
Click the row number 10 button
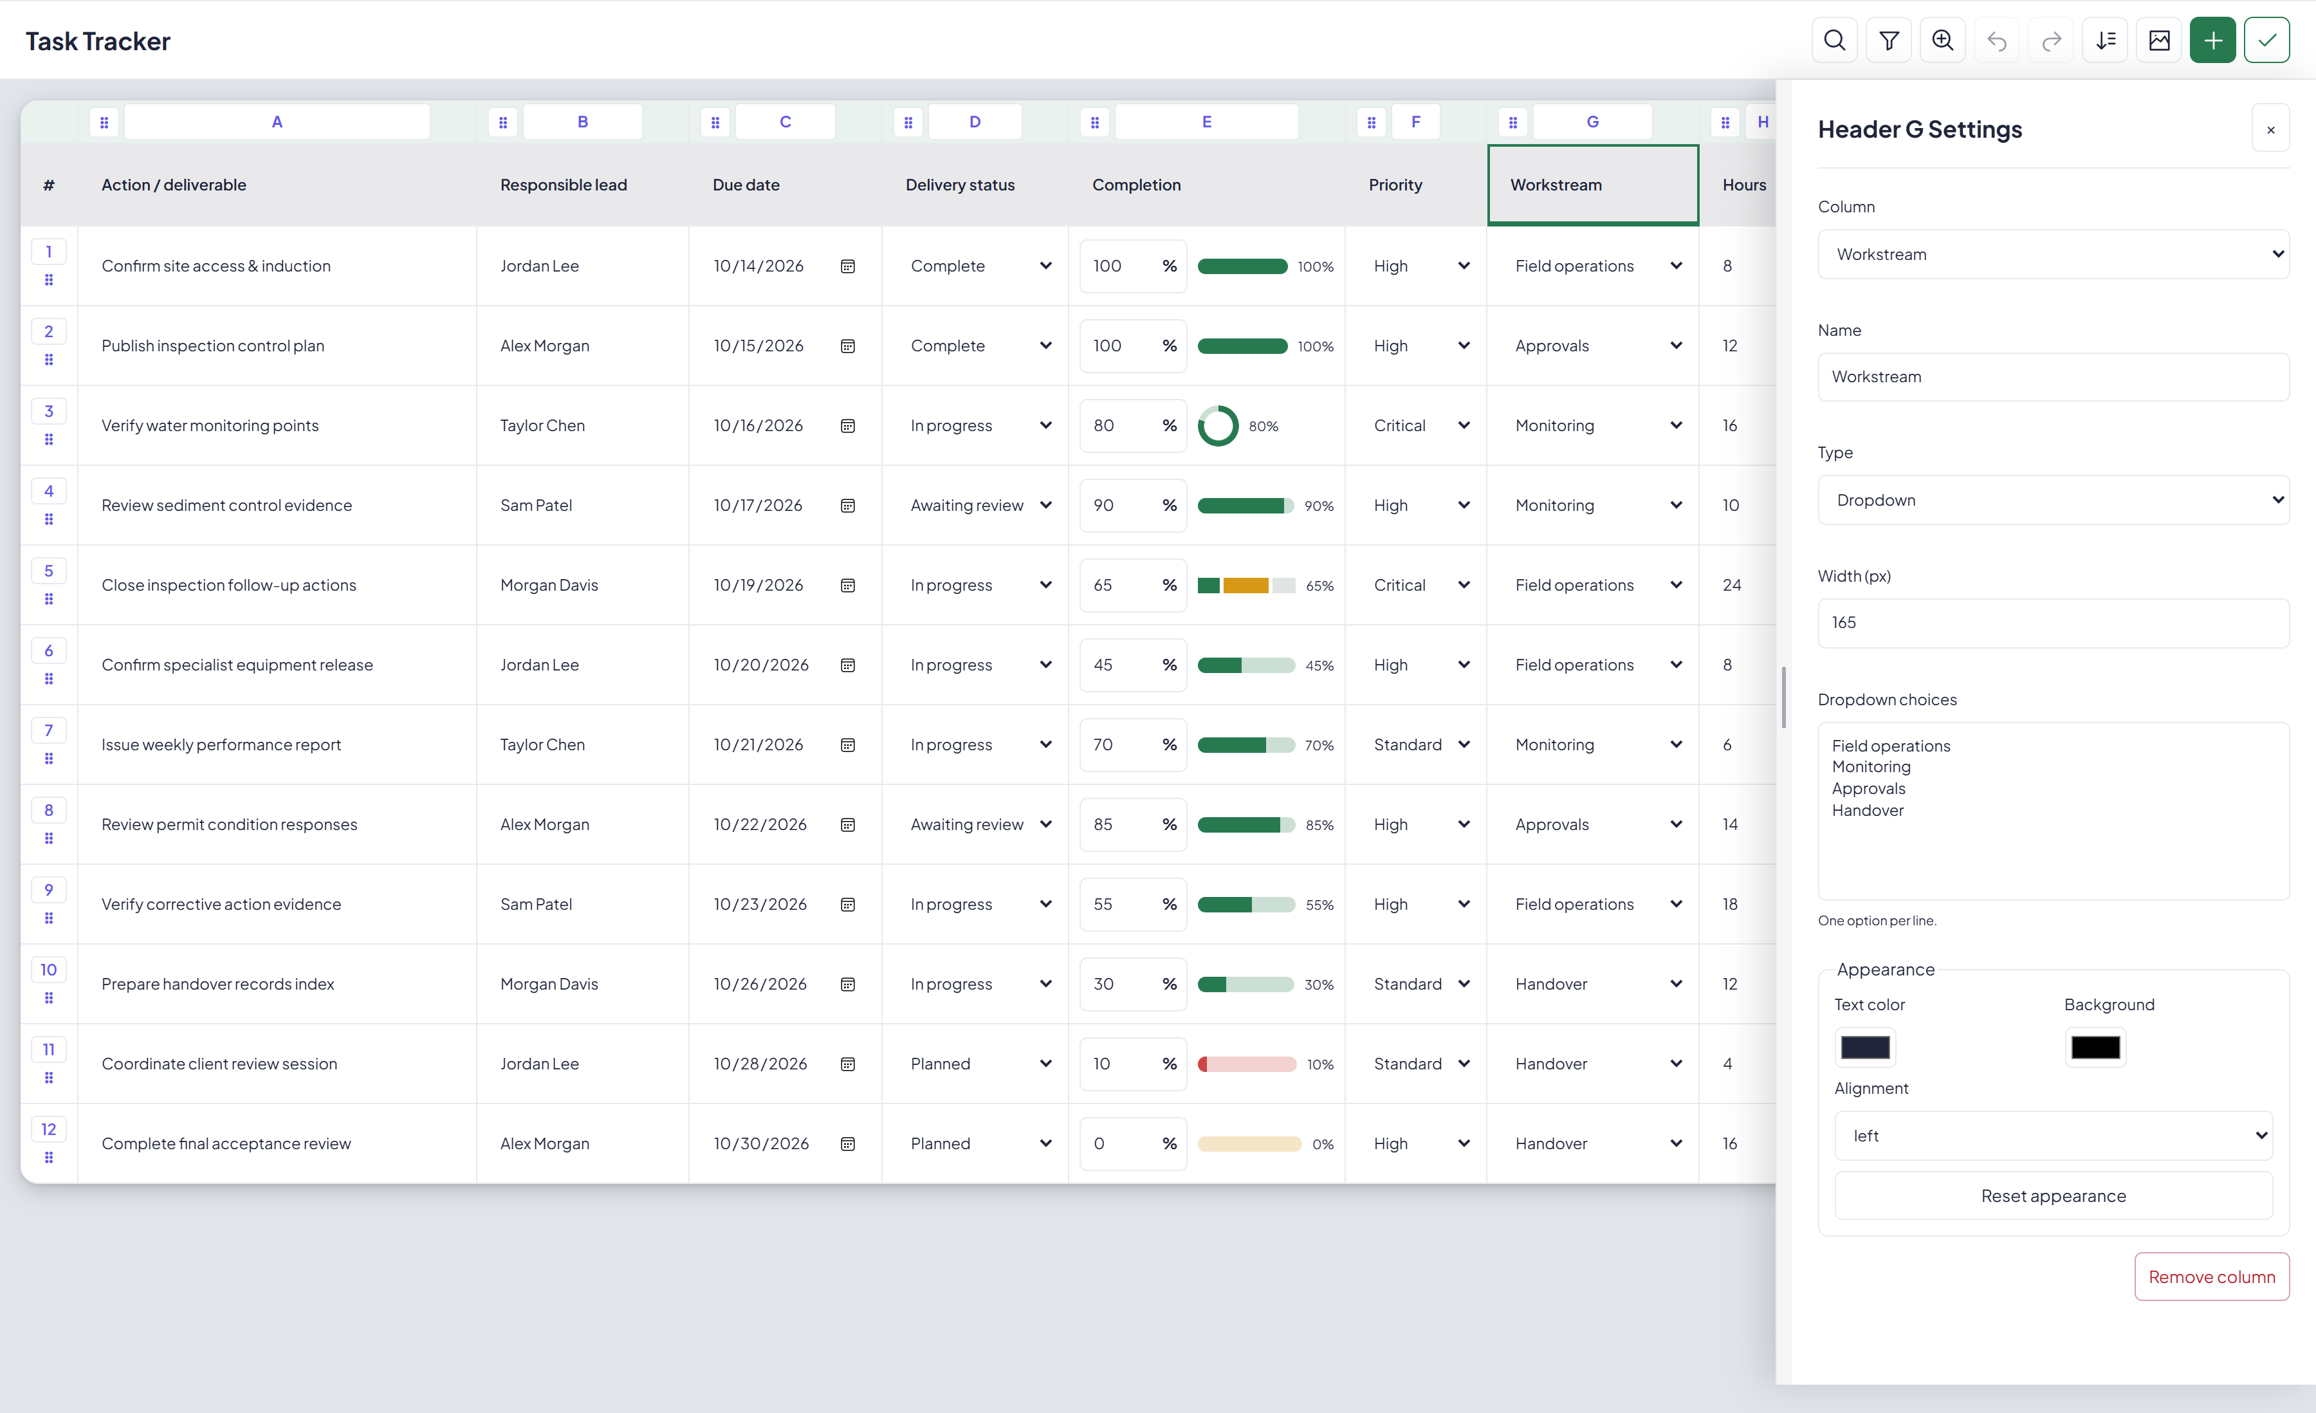pos(49,970)
